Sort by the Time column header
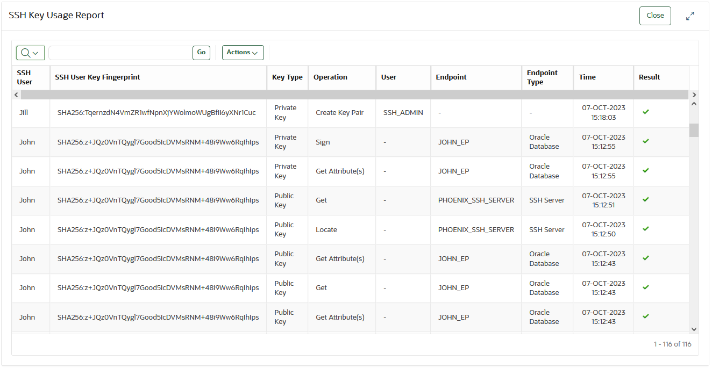The image size is (712, 368). click(x=587, y=77)
